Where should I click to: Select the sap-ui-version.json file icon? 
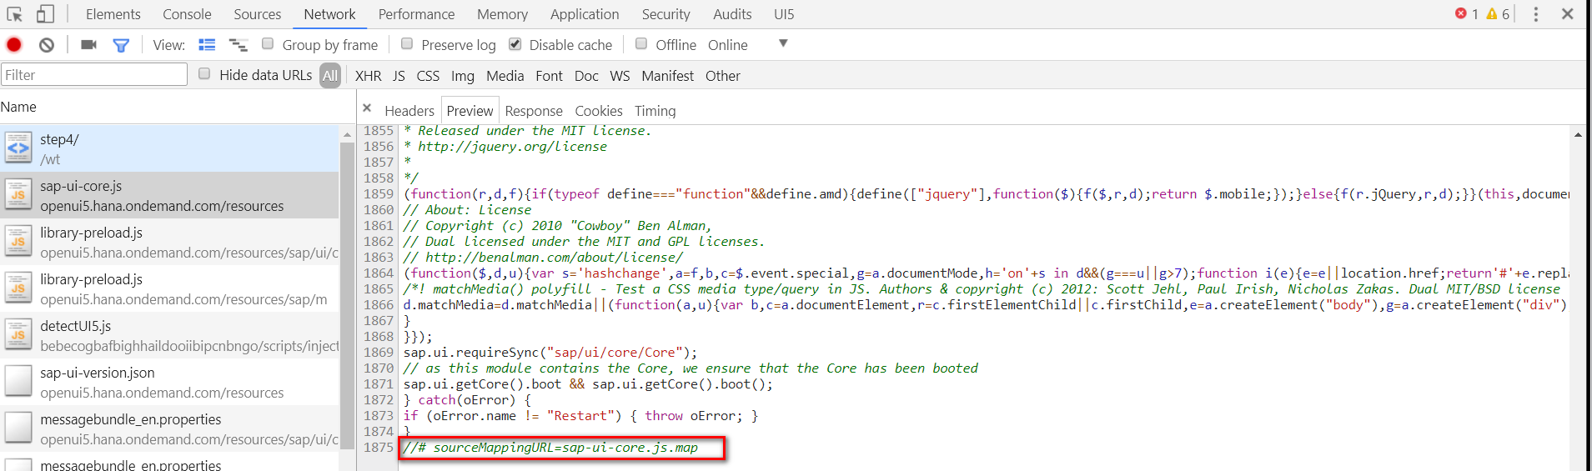coord(18,382)
